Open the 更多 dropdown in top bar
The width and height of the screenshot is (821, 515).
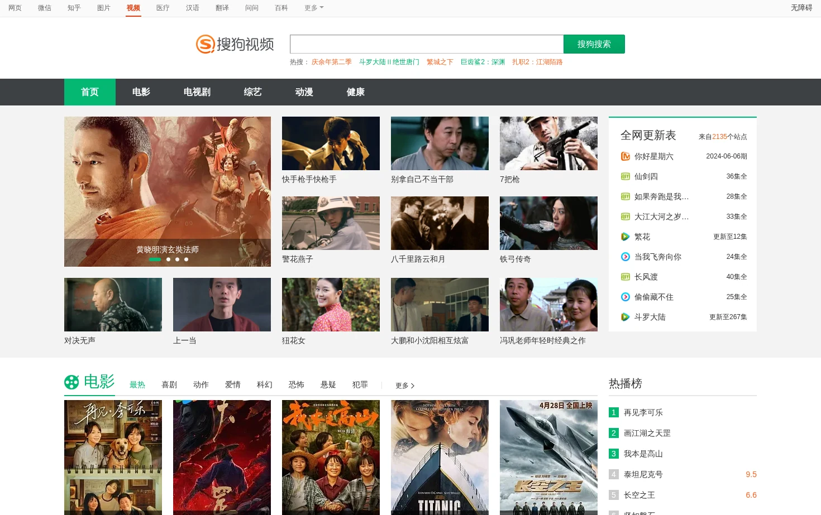tap(314, 8)
